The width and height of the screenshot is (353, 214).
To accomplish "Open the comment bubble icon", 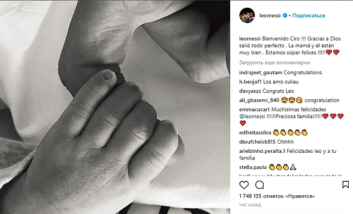I will click(x=260, y=185).
